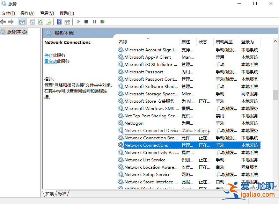Select Network Connection Broker service
This screenshot has width=279, height=204.
coord(151,138)
